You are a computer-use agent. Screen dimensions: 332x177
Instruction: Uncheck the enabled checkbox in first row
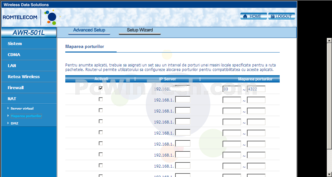[x=101, y=88]
